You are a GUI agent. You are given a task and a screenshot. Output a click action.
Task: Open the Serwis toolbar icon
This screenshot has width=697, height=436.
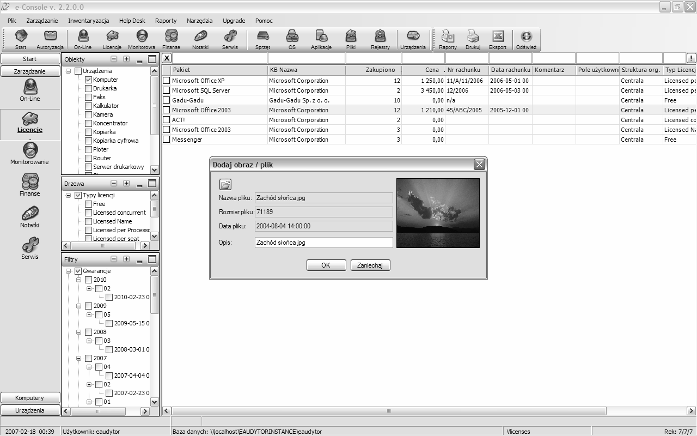point(230,40)
